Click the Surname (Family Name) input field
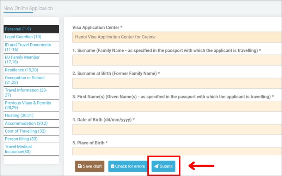This screenshot has width=282, height=176. (x=176, y=60)
